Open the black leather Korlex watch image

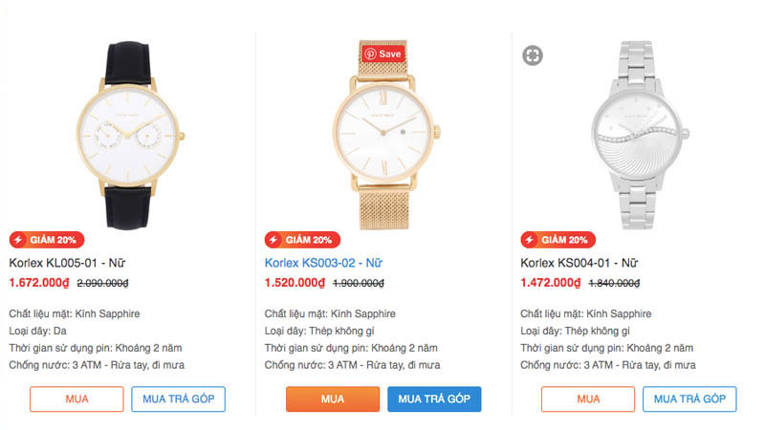click(x=127, y=134)
